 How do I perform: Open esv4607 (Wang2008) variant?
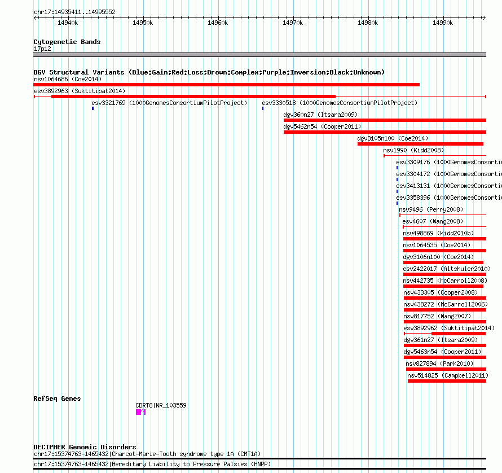click(x=433, y=221)
